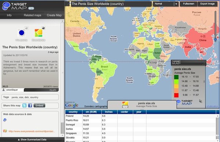Expand Show Summarized Data panel
The width and height of the screenshot is (220, 142).
pyautogui.click(x=32, y=139)
